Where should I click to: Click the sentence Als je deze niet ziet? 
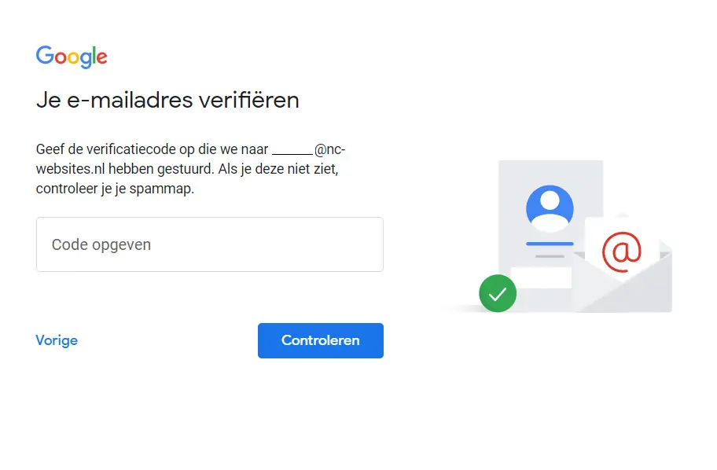[x=278, y=169]
